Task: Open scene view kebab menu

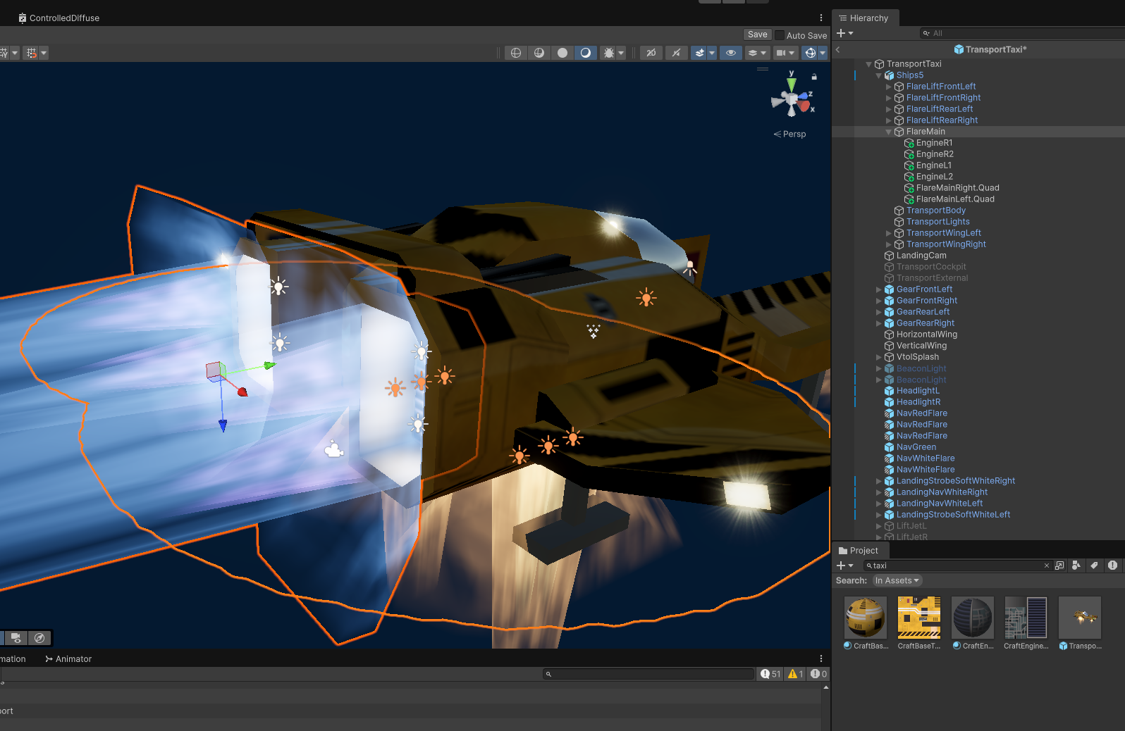Action: click(821, 18)
